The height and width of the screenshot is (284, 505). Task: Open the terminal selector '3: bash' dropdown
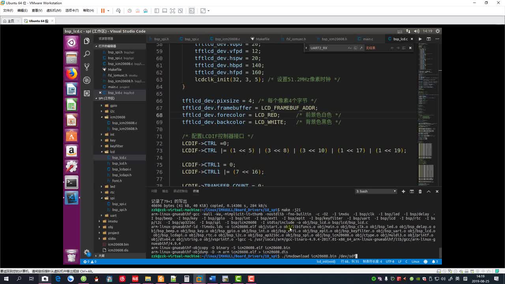[376, 191]
